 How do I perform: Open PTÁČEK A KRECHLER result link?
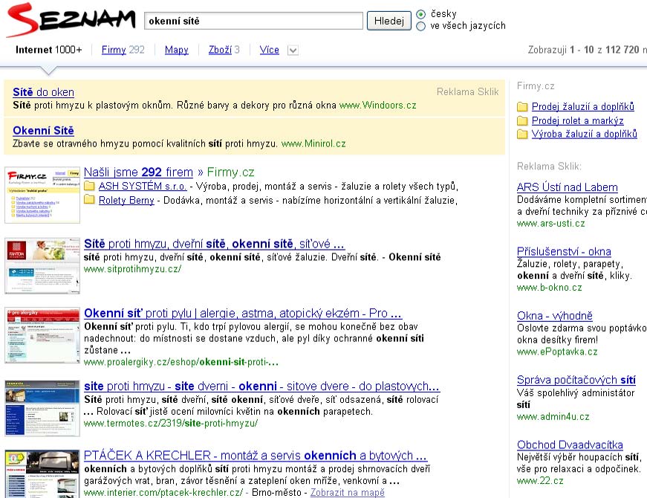[x=255, y=455]
